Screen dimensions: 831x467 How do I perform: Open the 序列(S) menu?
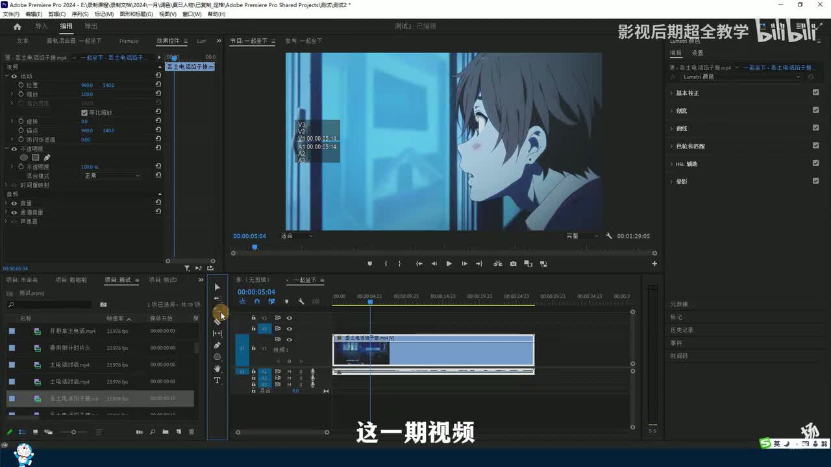click(81, 14)
